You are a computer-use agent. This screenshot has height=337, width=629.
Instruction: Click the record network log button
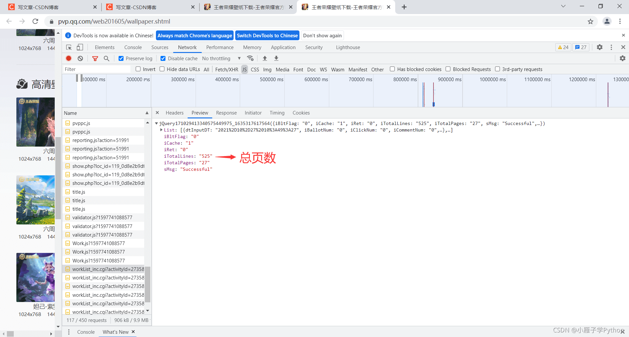pos(68,58)
